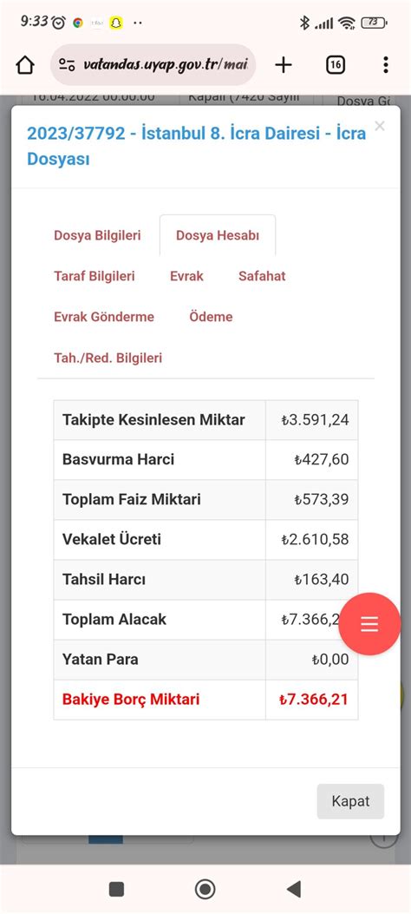Switch to the Ödeme tab
The height and width of the screenshot is (914, 411).
tap(211, 317)
